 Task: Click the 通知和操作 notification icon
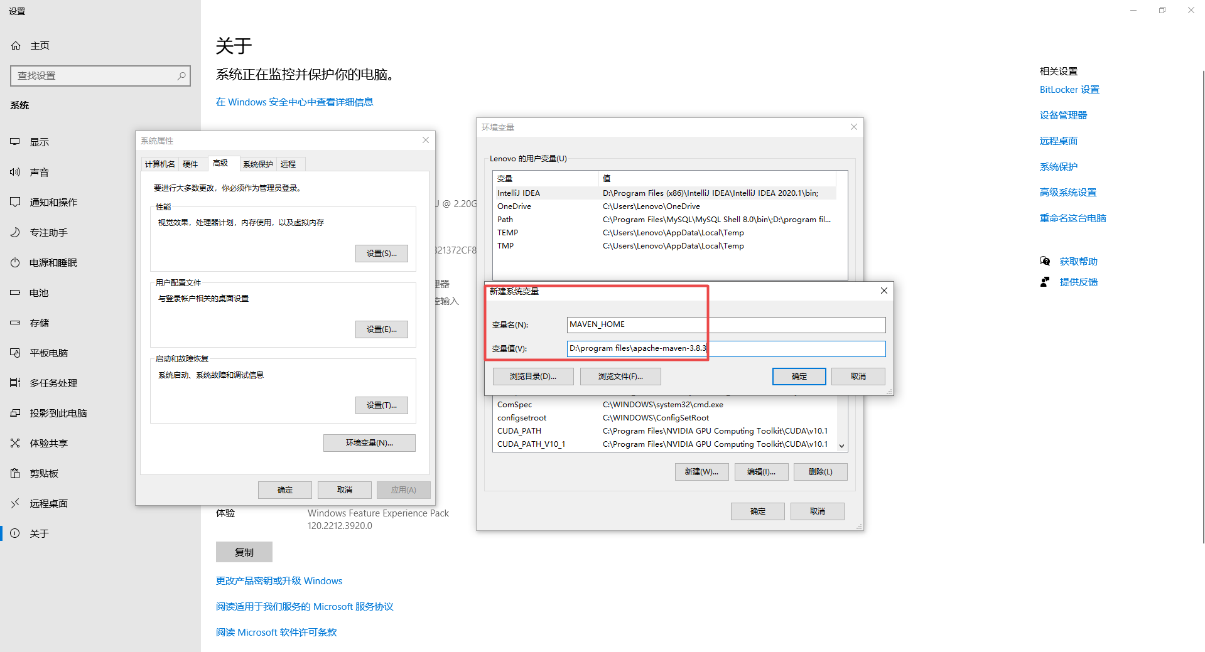[15, 202]
